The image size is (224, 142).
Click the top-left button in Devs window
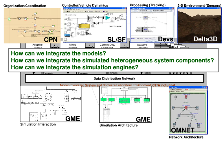point(135,11)
